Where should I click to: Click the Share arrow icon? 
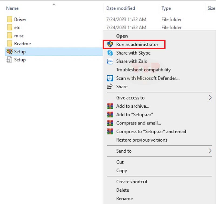(110, 87)
